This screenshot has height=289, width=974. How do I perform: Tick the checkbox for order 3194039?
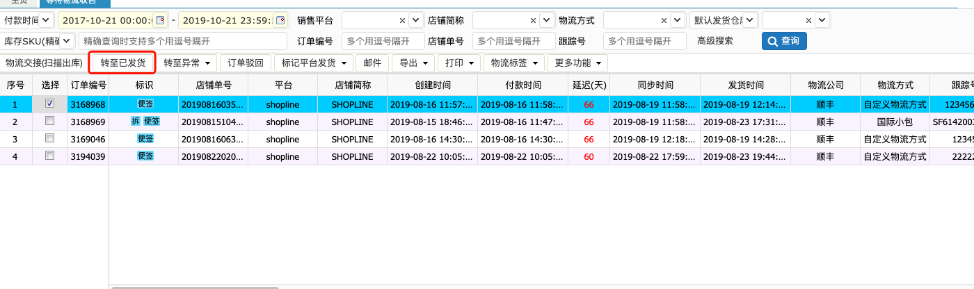pyautogui.click(x=49, y=156)
